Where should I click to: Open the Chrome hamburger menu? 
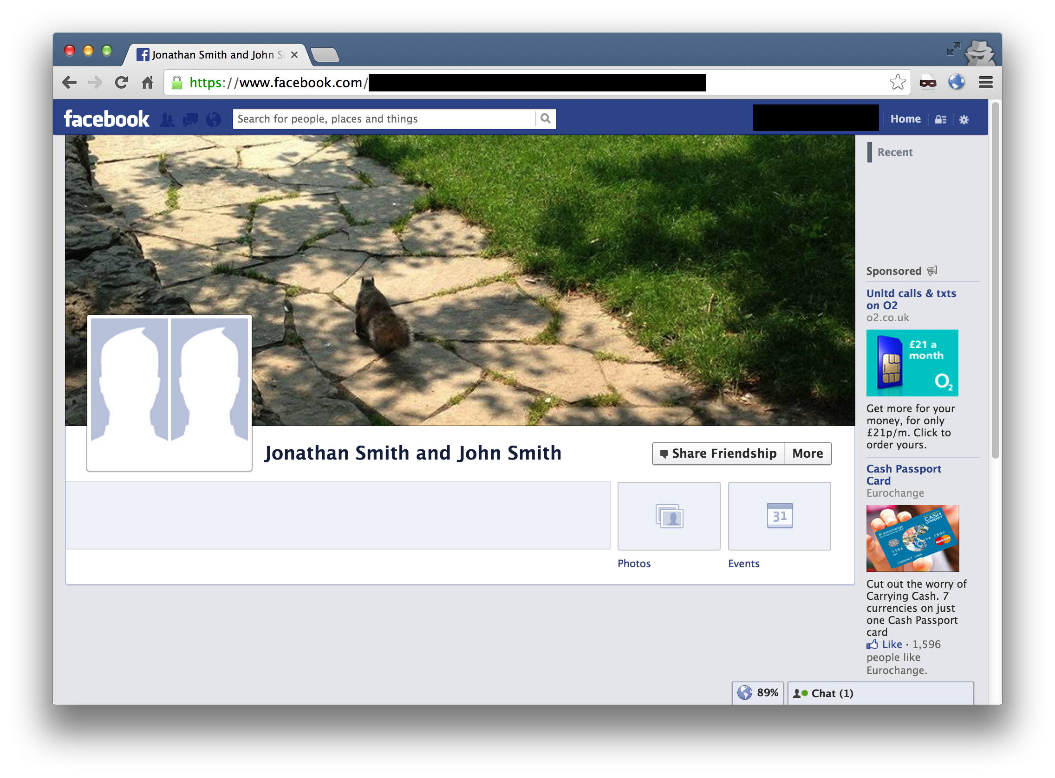click(986, 83)
